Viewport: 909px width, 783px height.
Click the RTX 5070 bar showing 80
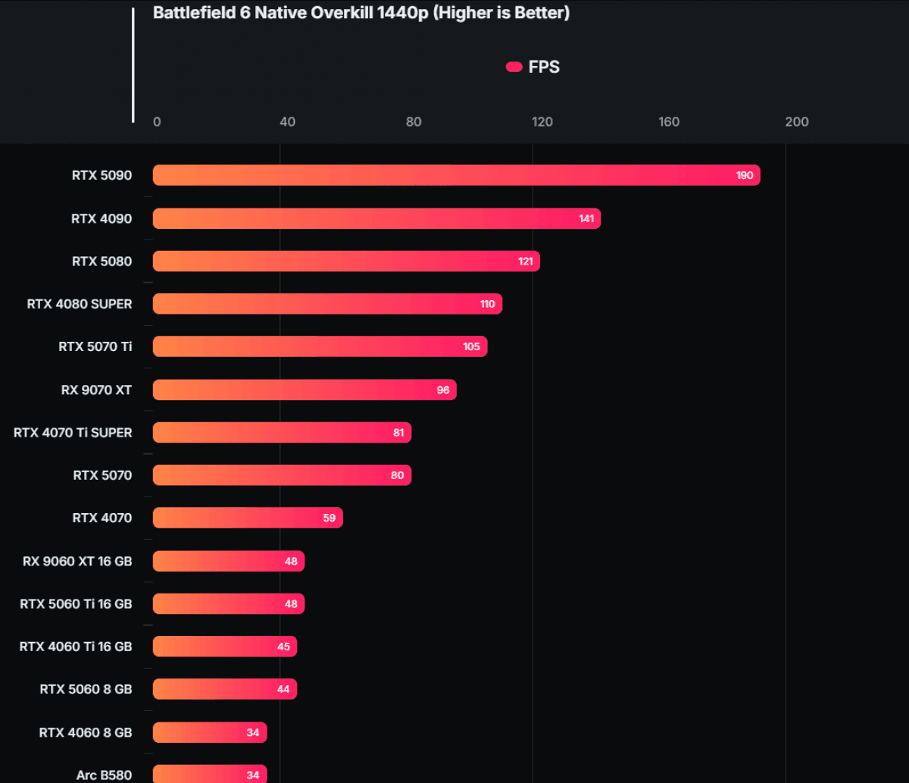(282, 475)
